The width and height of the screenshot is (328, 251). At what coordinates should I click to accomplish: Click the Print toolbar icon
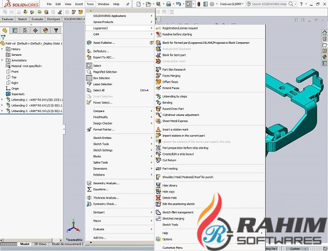pyautogui.click(x=168, y=4)
